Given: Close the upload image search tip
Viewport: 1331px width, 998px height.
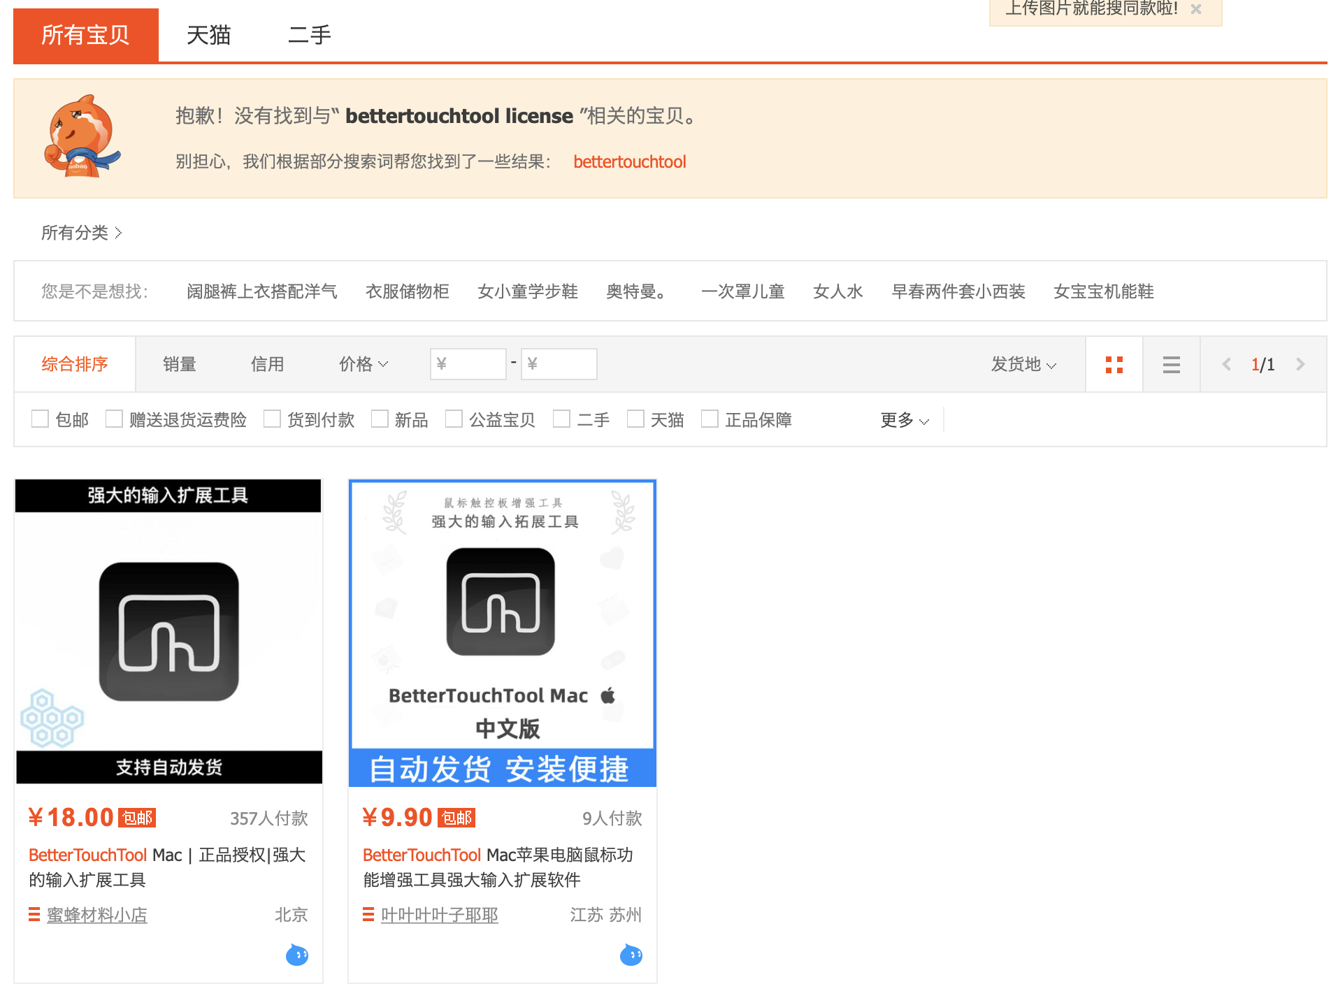Looking at the screenshot, I should (x=1196, y=9).
